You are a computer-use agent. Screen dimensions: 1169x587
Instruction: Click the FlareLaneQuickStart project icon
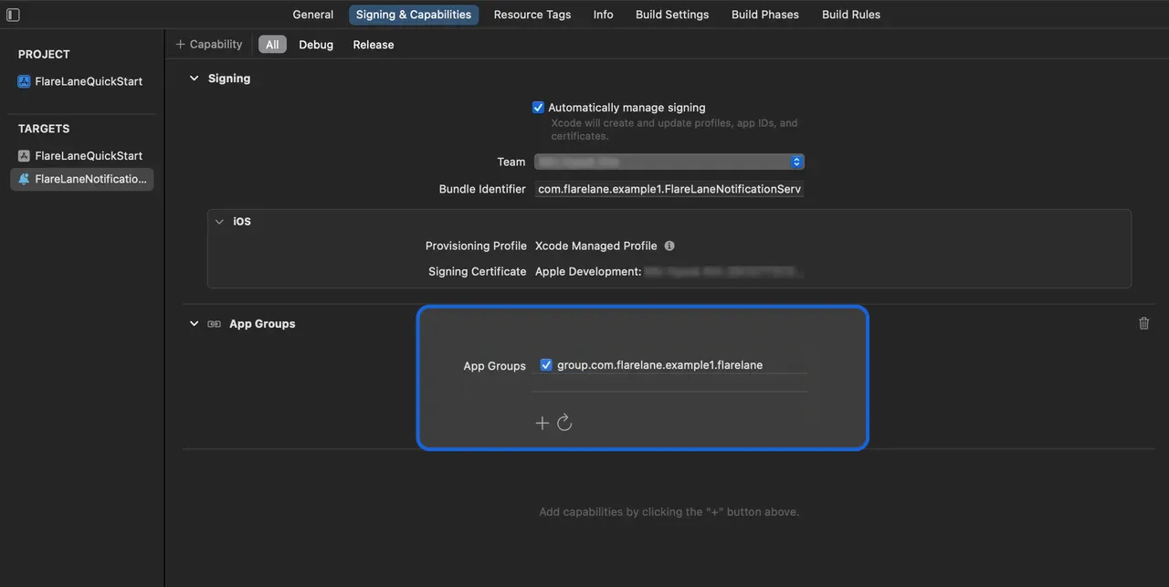click(24, 81)
